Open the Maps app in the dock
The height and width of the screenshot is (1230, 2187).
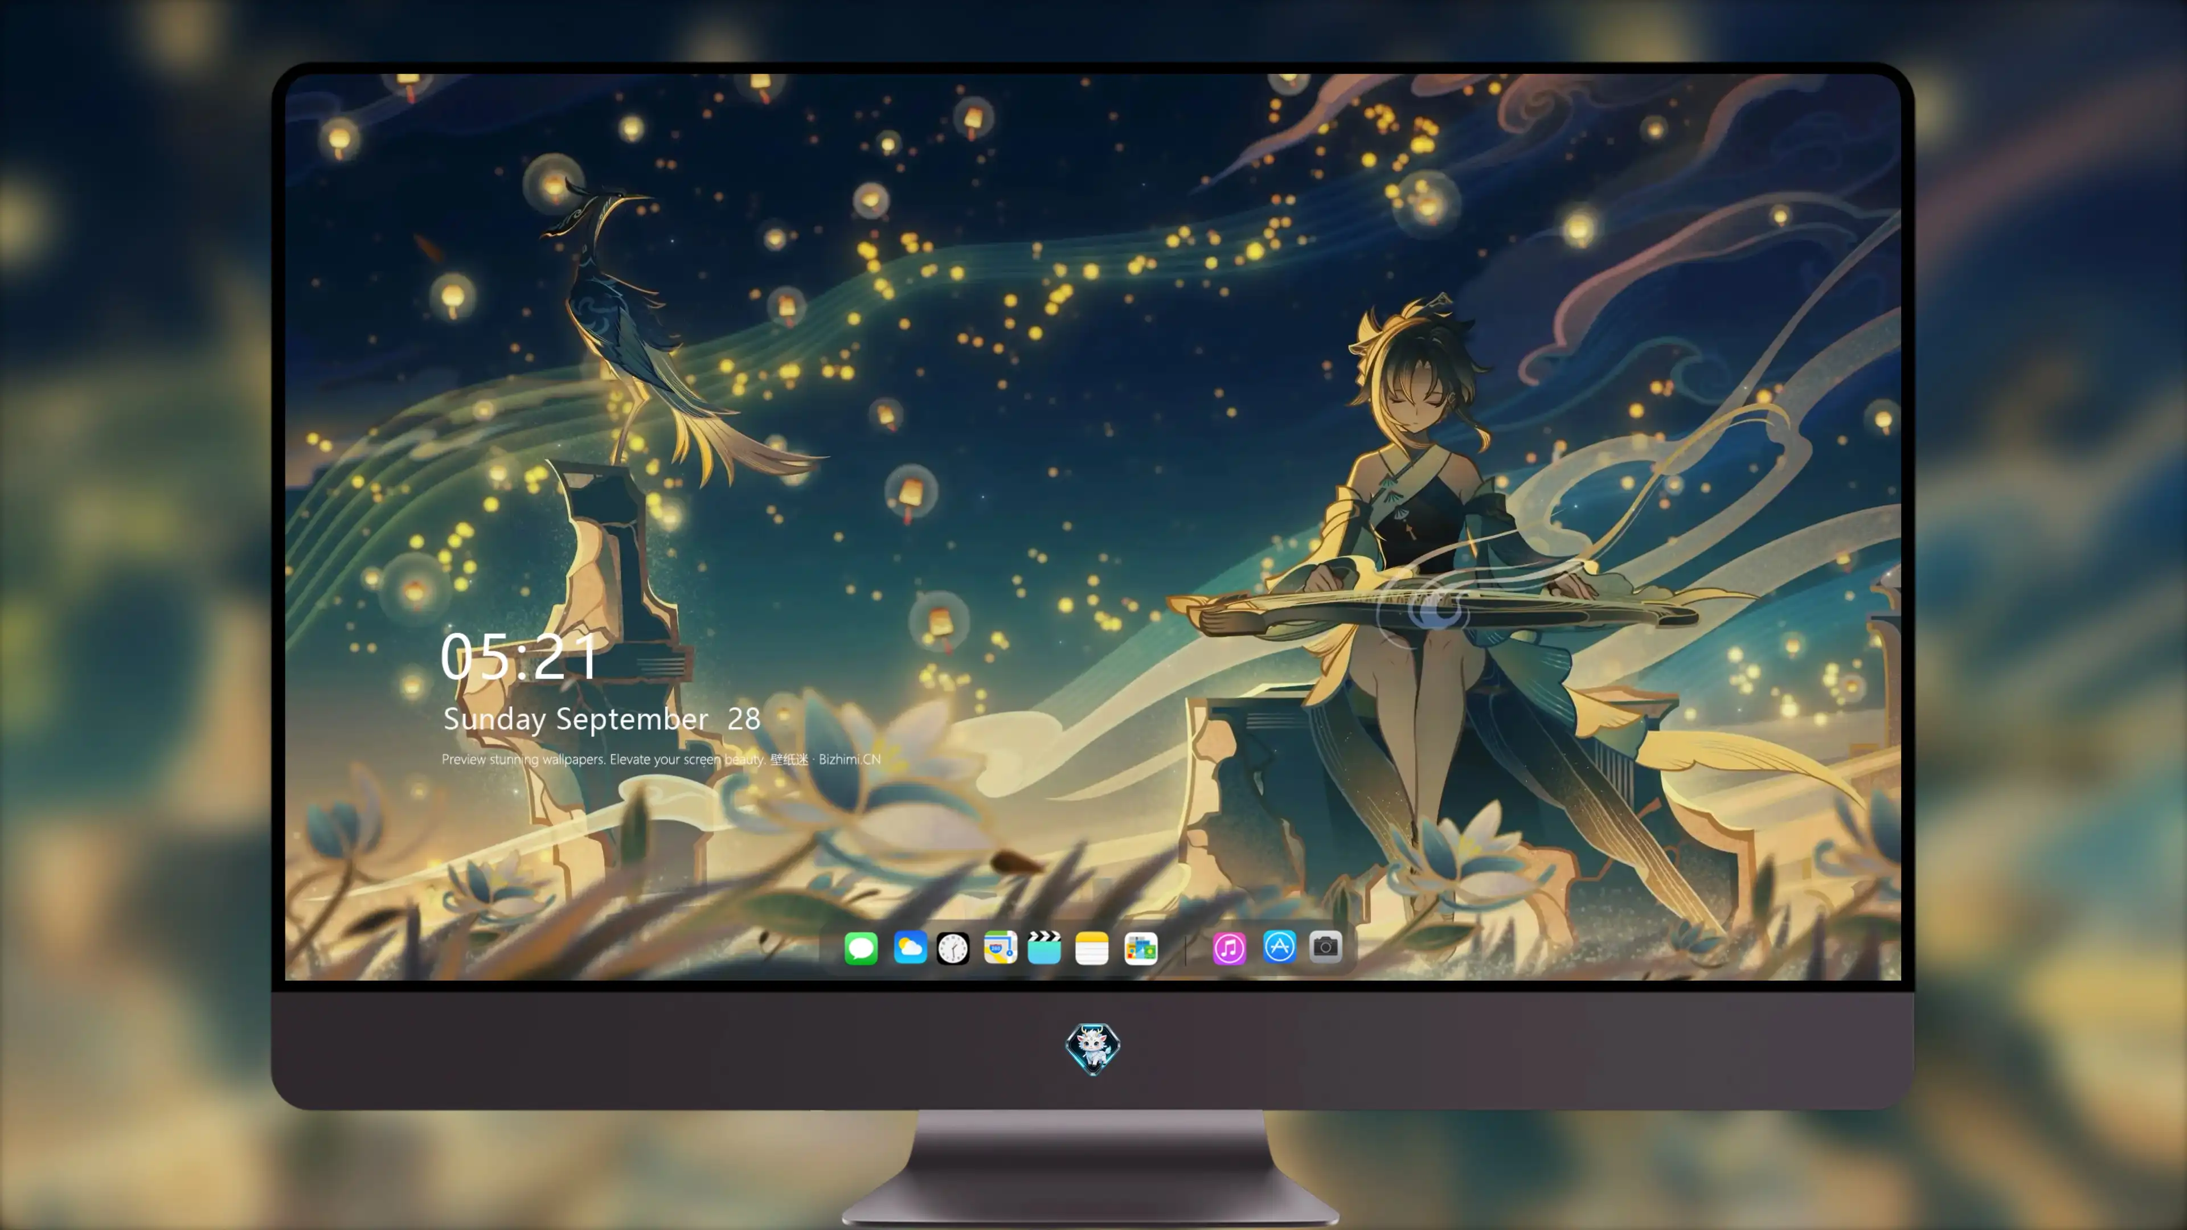[x=1000, y=948]
